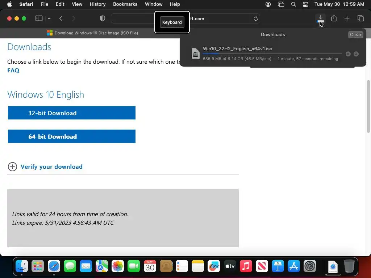371x278 pixels.
Task: Open the View menu
Action: coord(77,4)
